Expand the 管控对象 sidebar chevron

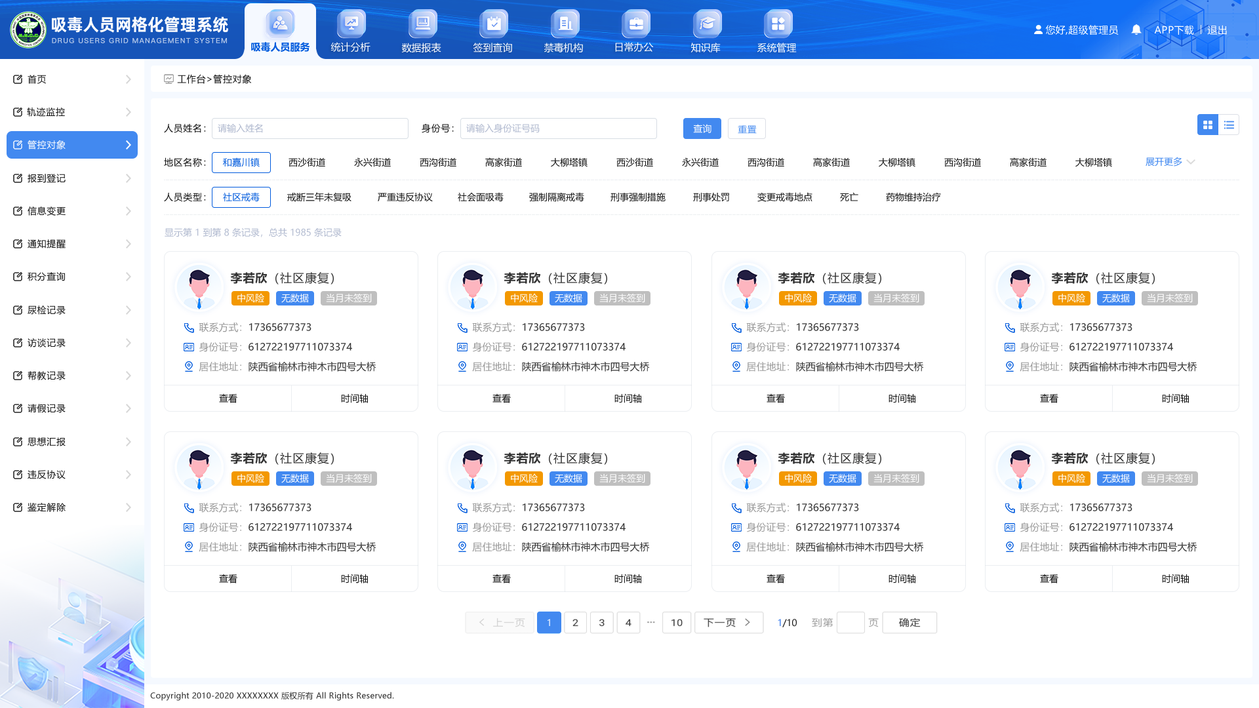point(129,145)
